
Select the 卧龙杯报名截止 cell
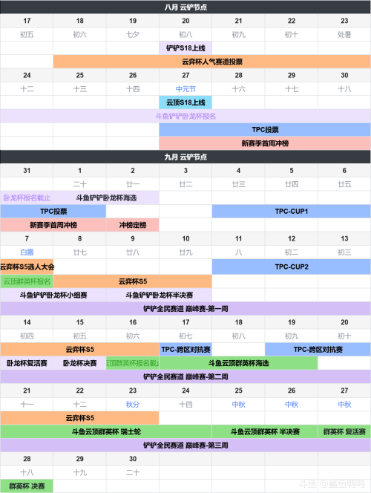tap(27, 197)
